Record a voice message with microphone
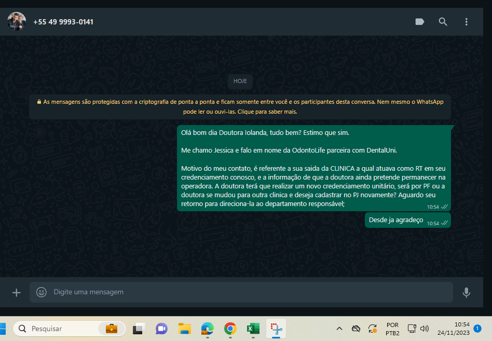Screen dimensions: 492x341 (x=466, y=292)
